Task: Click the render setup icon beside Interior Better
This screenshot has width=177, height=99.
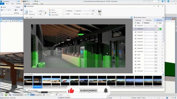Action: coord(50,15)
